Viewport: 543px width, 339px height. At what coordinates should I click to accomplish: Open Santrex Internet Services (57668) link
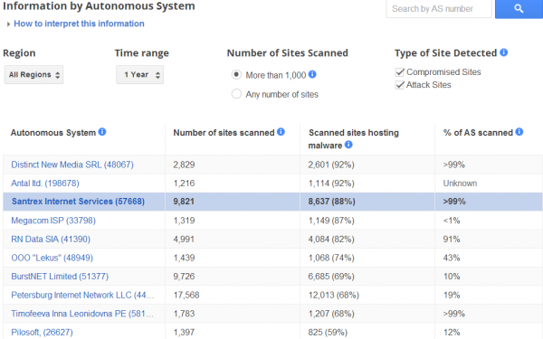coord(78,202)
